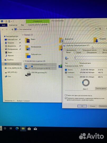Open the Рабочий стол folder icon
The image size is (107, 143).
tap(28, 56)
